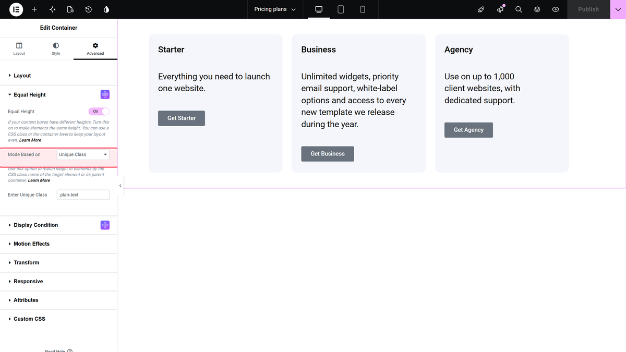Click the droplet theme icon in top bar
This screenshot has width=626, height=352.
(107, 9)
